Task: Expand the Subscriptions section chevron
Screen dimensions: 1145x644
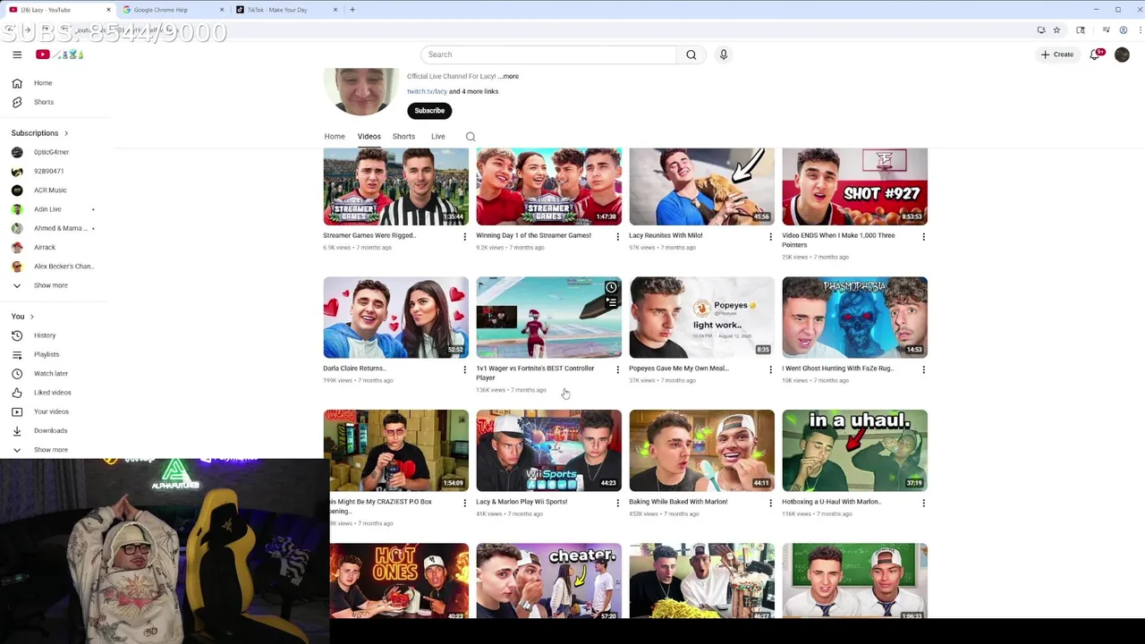Action: click(x=65, y=133)
